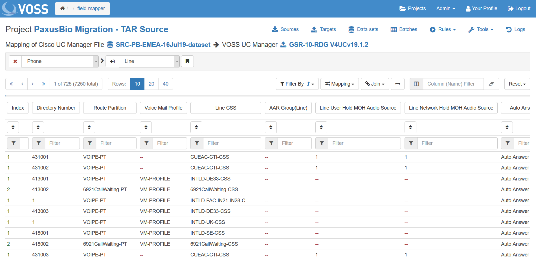The image size is (536, 257).
Task: Click the double-headed arrow width button
Action: pos(397,84)
